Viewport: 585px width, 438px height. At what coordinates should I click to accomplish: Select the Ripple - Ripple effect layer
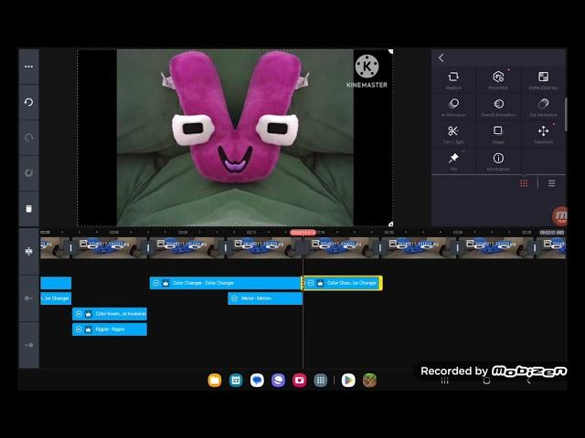click(110, 329)
